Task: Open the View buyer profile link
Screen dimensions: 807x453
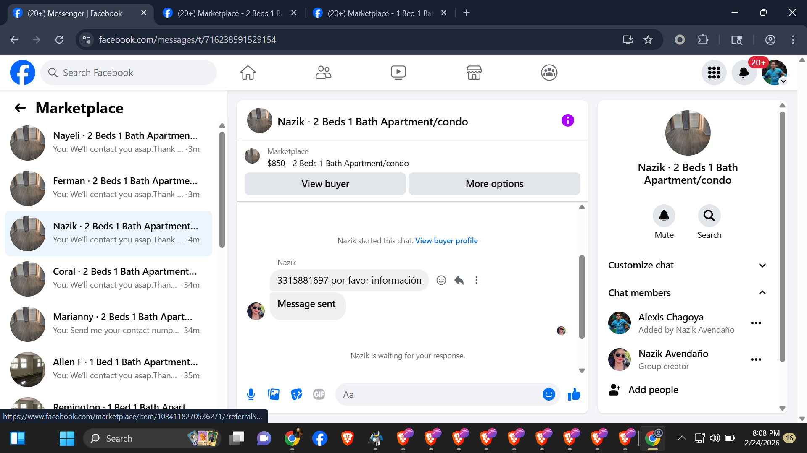Action: (446, 241)
